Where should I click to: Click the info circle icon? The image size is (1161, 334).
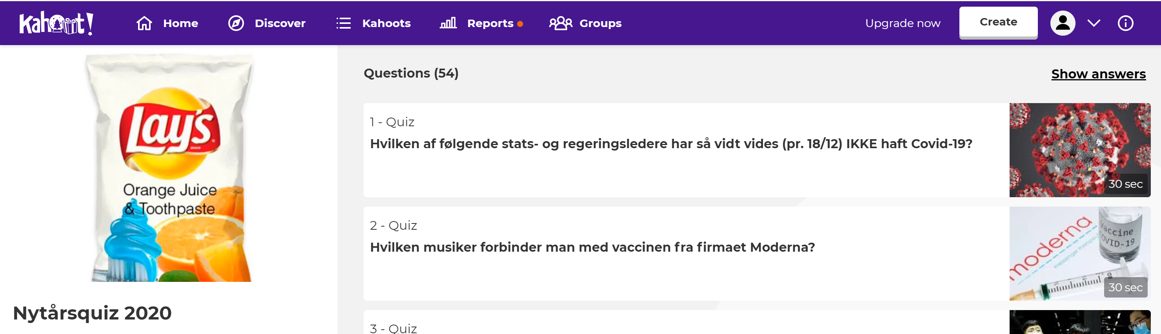pos(1125,23)
